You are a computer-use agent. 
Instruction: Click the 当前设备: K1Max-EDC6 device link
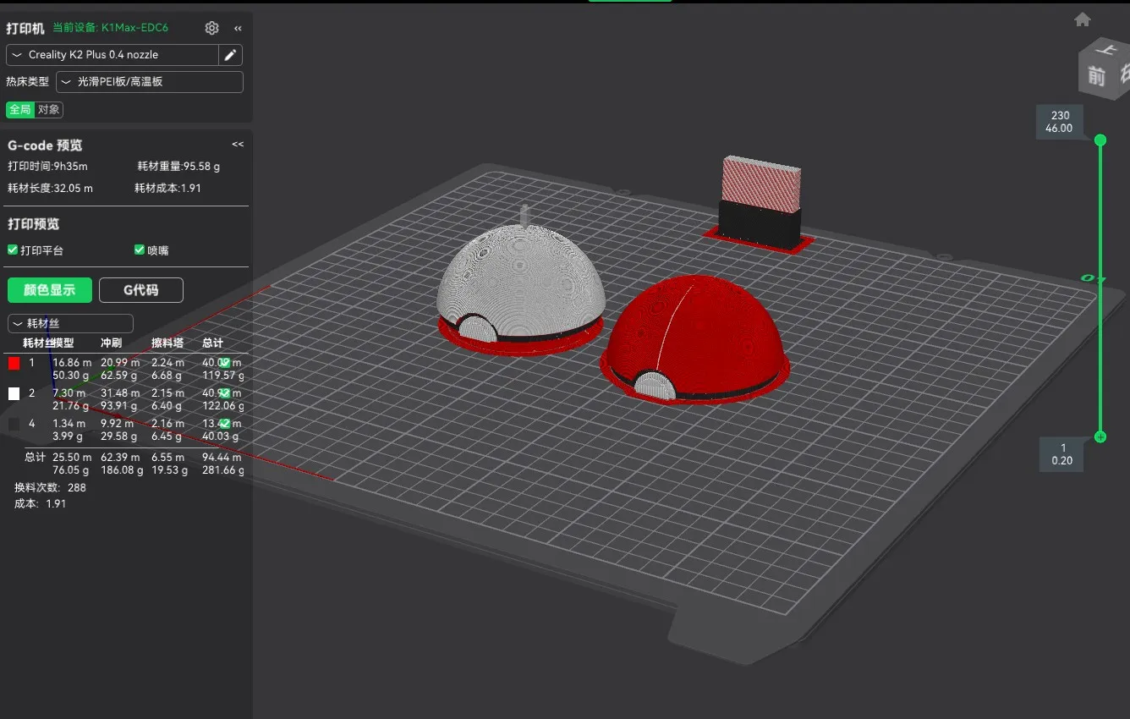pyautogui.click(x=110, y=28)
